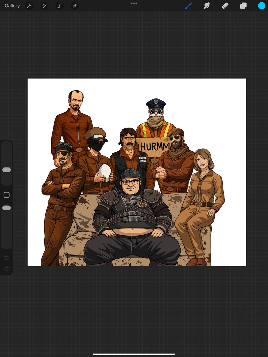Tap the sidebar modify square button

pyautogui.click(x=7, y=195)
